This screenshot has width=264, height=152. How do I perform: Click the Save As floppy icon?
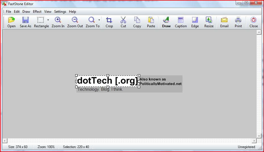coord(26,20)
